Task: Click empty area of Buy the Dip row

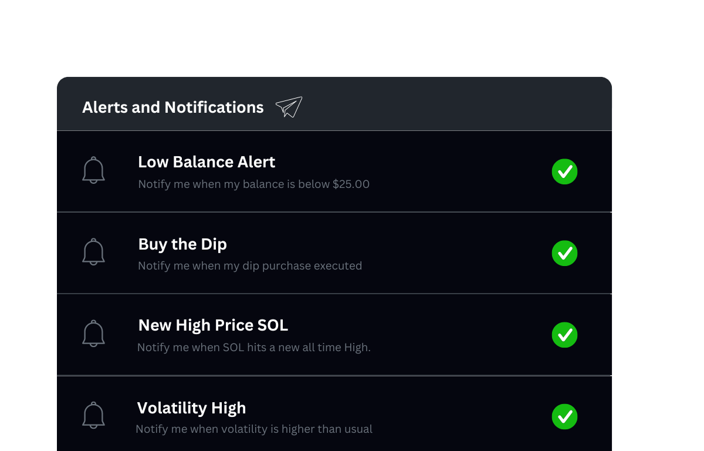Action: [x=458, y=253]
